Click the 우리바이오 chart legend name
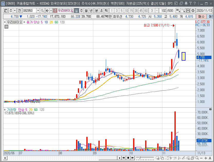The image size is (214, 162). pyautogui.click(x=14, y=22)
